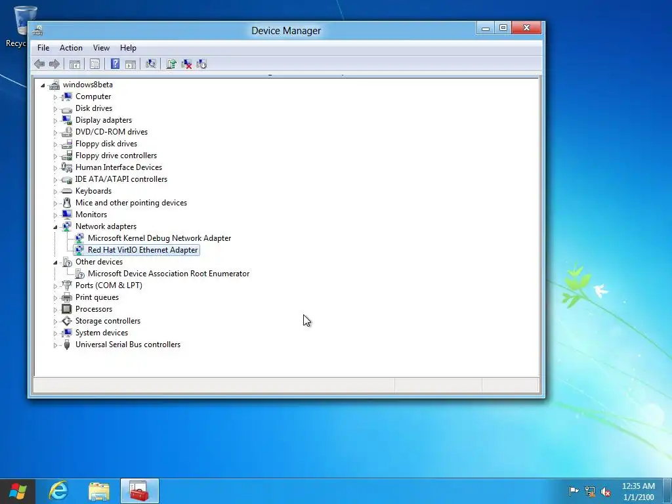672x504 pixels.
Task: Open the Action menu
Action: [71, 47]
